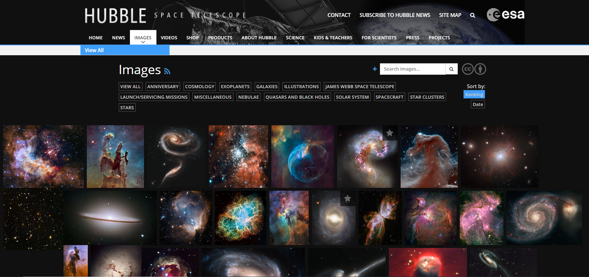Click the blue plus icon beside search
This screenshot has height=277, width=589.
coord(375,69)
